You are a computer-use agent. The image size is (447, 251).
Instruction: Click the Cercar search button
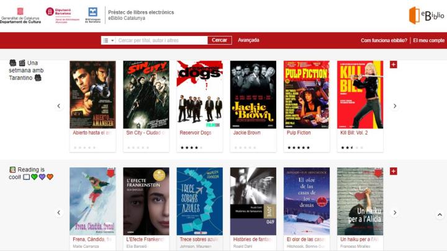(220, 40)
